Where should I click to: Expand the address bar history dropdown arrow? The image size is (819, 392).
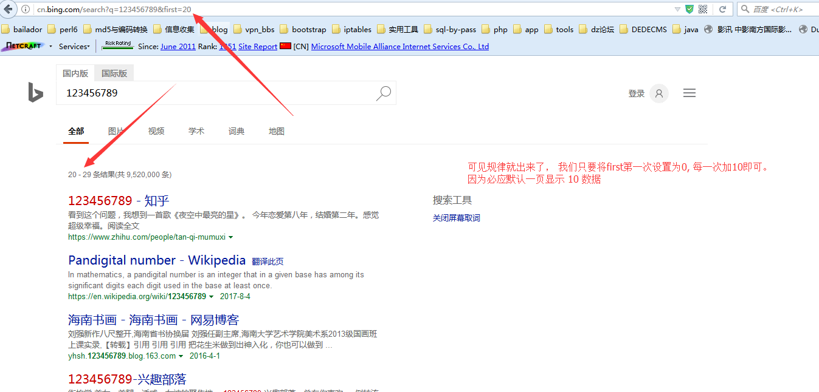[x=677, y=9]
